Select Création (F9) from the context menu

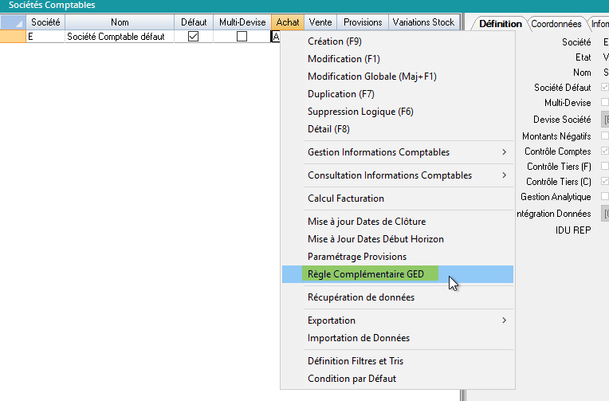[333, 41]
